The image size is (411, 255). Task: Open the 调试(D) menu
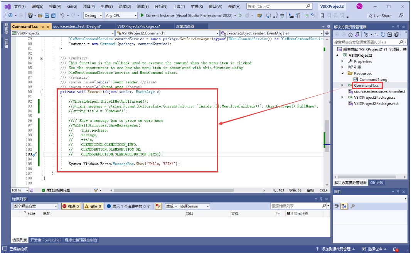125,6
